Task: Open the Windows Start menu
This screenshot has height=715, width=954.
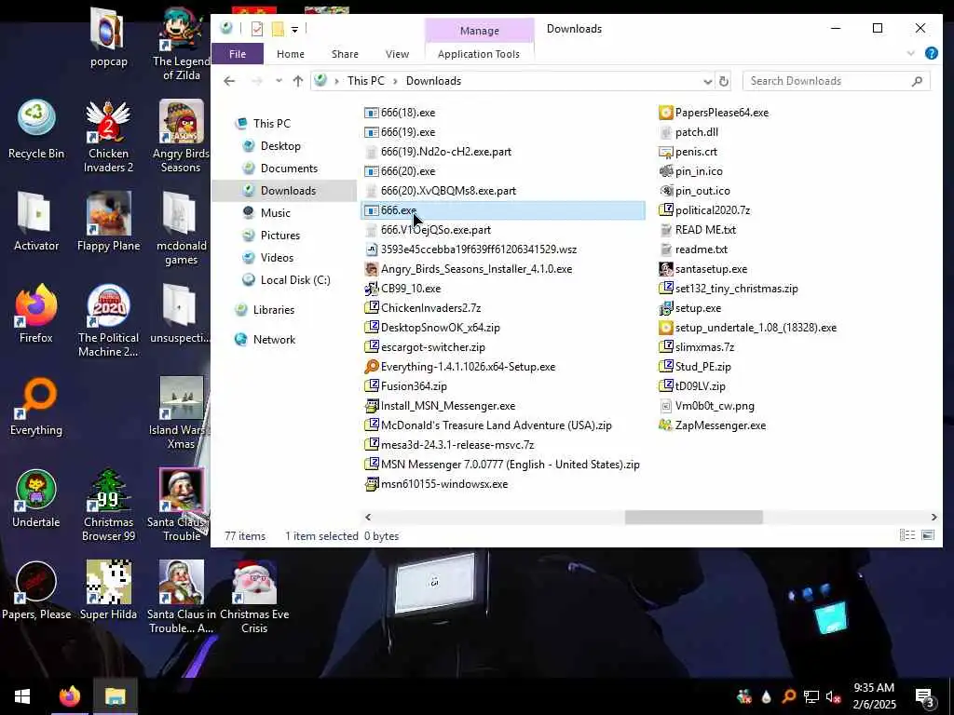Action: (x=22, y=696)
